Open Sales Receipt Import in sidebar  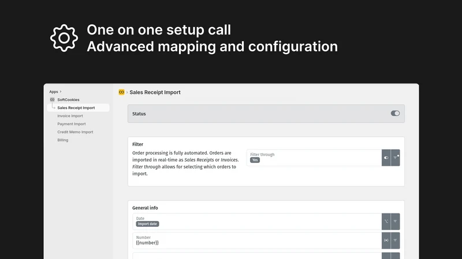pyautogui.click(x=78, y=108)
